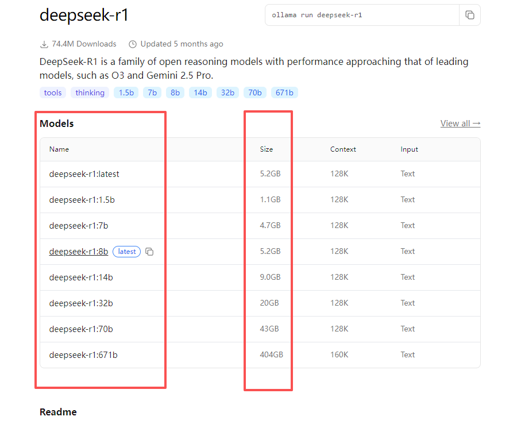The image size is (517, 428).
Task: Click the deepseek-r1:8b model link
Action: [x=78, y=252]
